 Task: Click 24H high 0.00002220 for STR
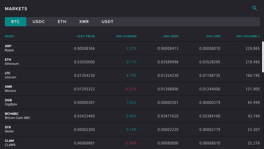[168, 130]
